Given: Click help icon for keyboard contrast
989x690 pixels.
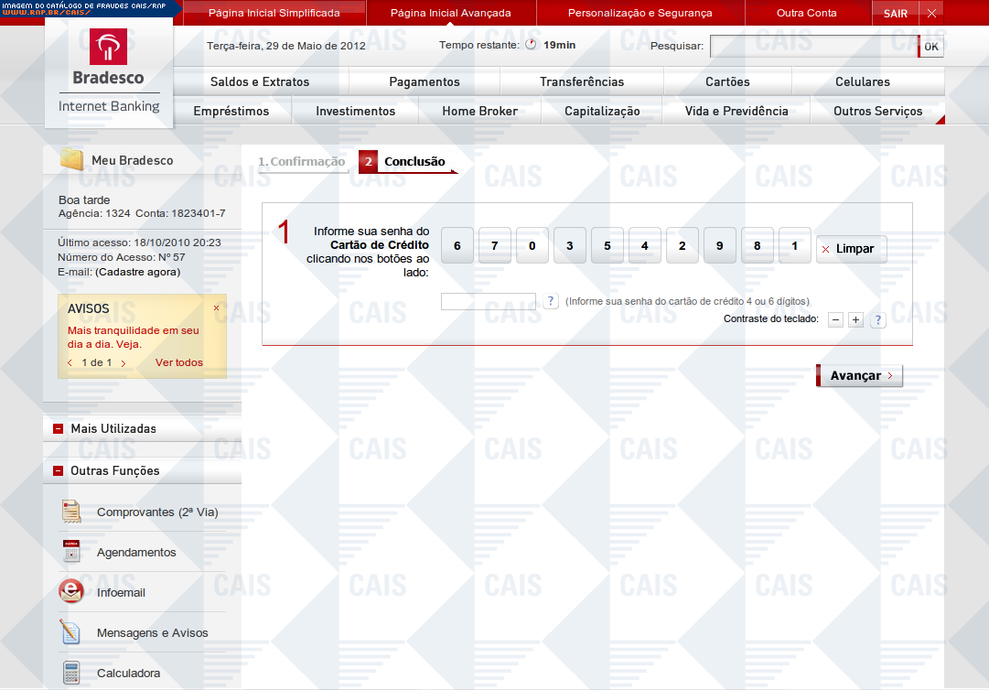Looking at the screenshot, I should pyautogui.click(x=877, y=319).
